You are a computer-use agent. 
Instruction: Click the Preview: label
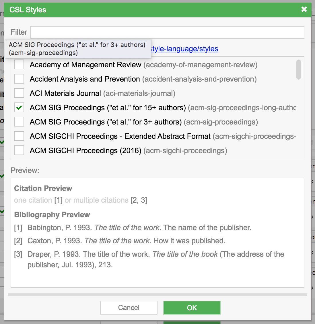coord(25,171)
